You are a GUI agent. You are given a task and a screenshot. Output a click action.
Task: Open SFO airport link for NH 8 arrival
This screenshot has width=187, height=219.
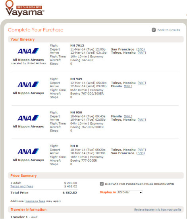coord(141,153)
